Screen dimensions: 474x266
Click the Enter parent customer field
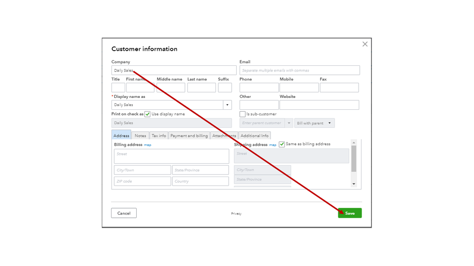(x=262, y=123)
